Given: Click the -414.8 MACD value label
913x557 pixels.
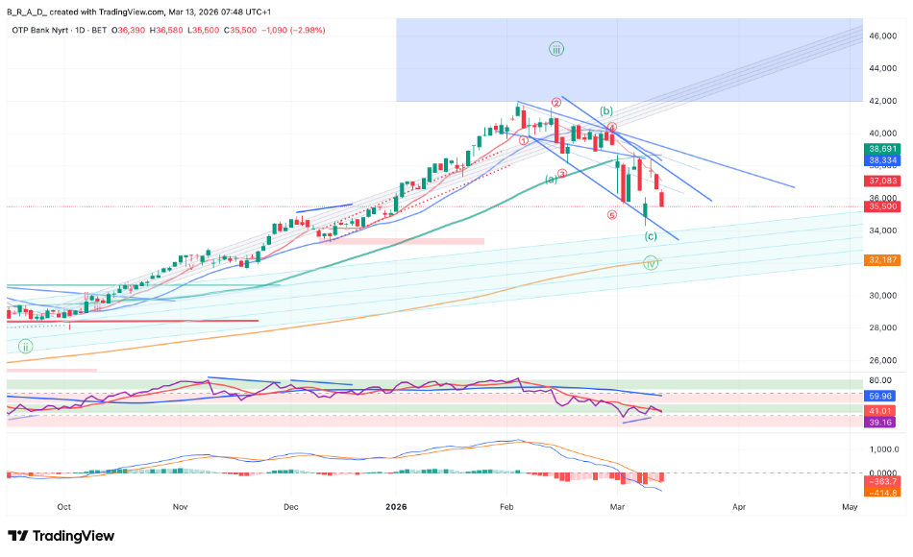Looking at the screenshot, I should [883, 493].
